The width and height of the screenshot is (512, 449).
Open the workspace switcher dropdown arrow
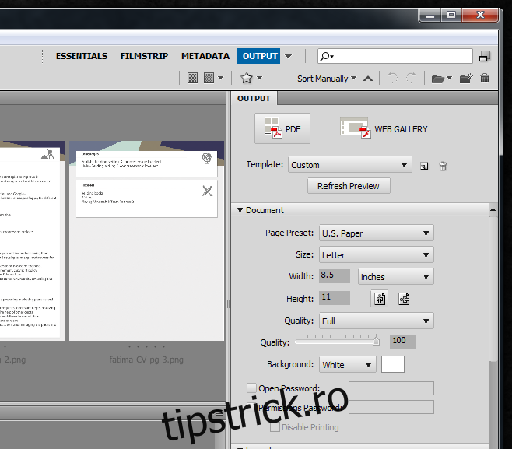[x=289, y=56]
